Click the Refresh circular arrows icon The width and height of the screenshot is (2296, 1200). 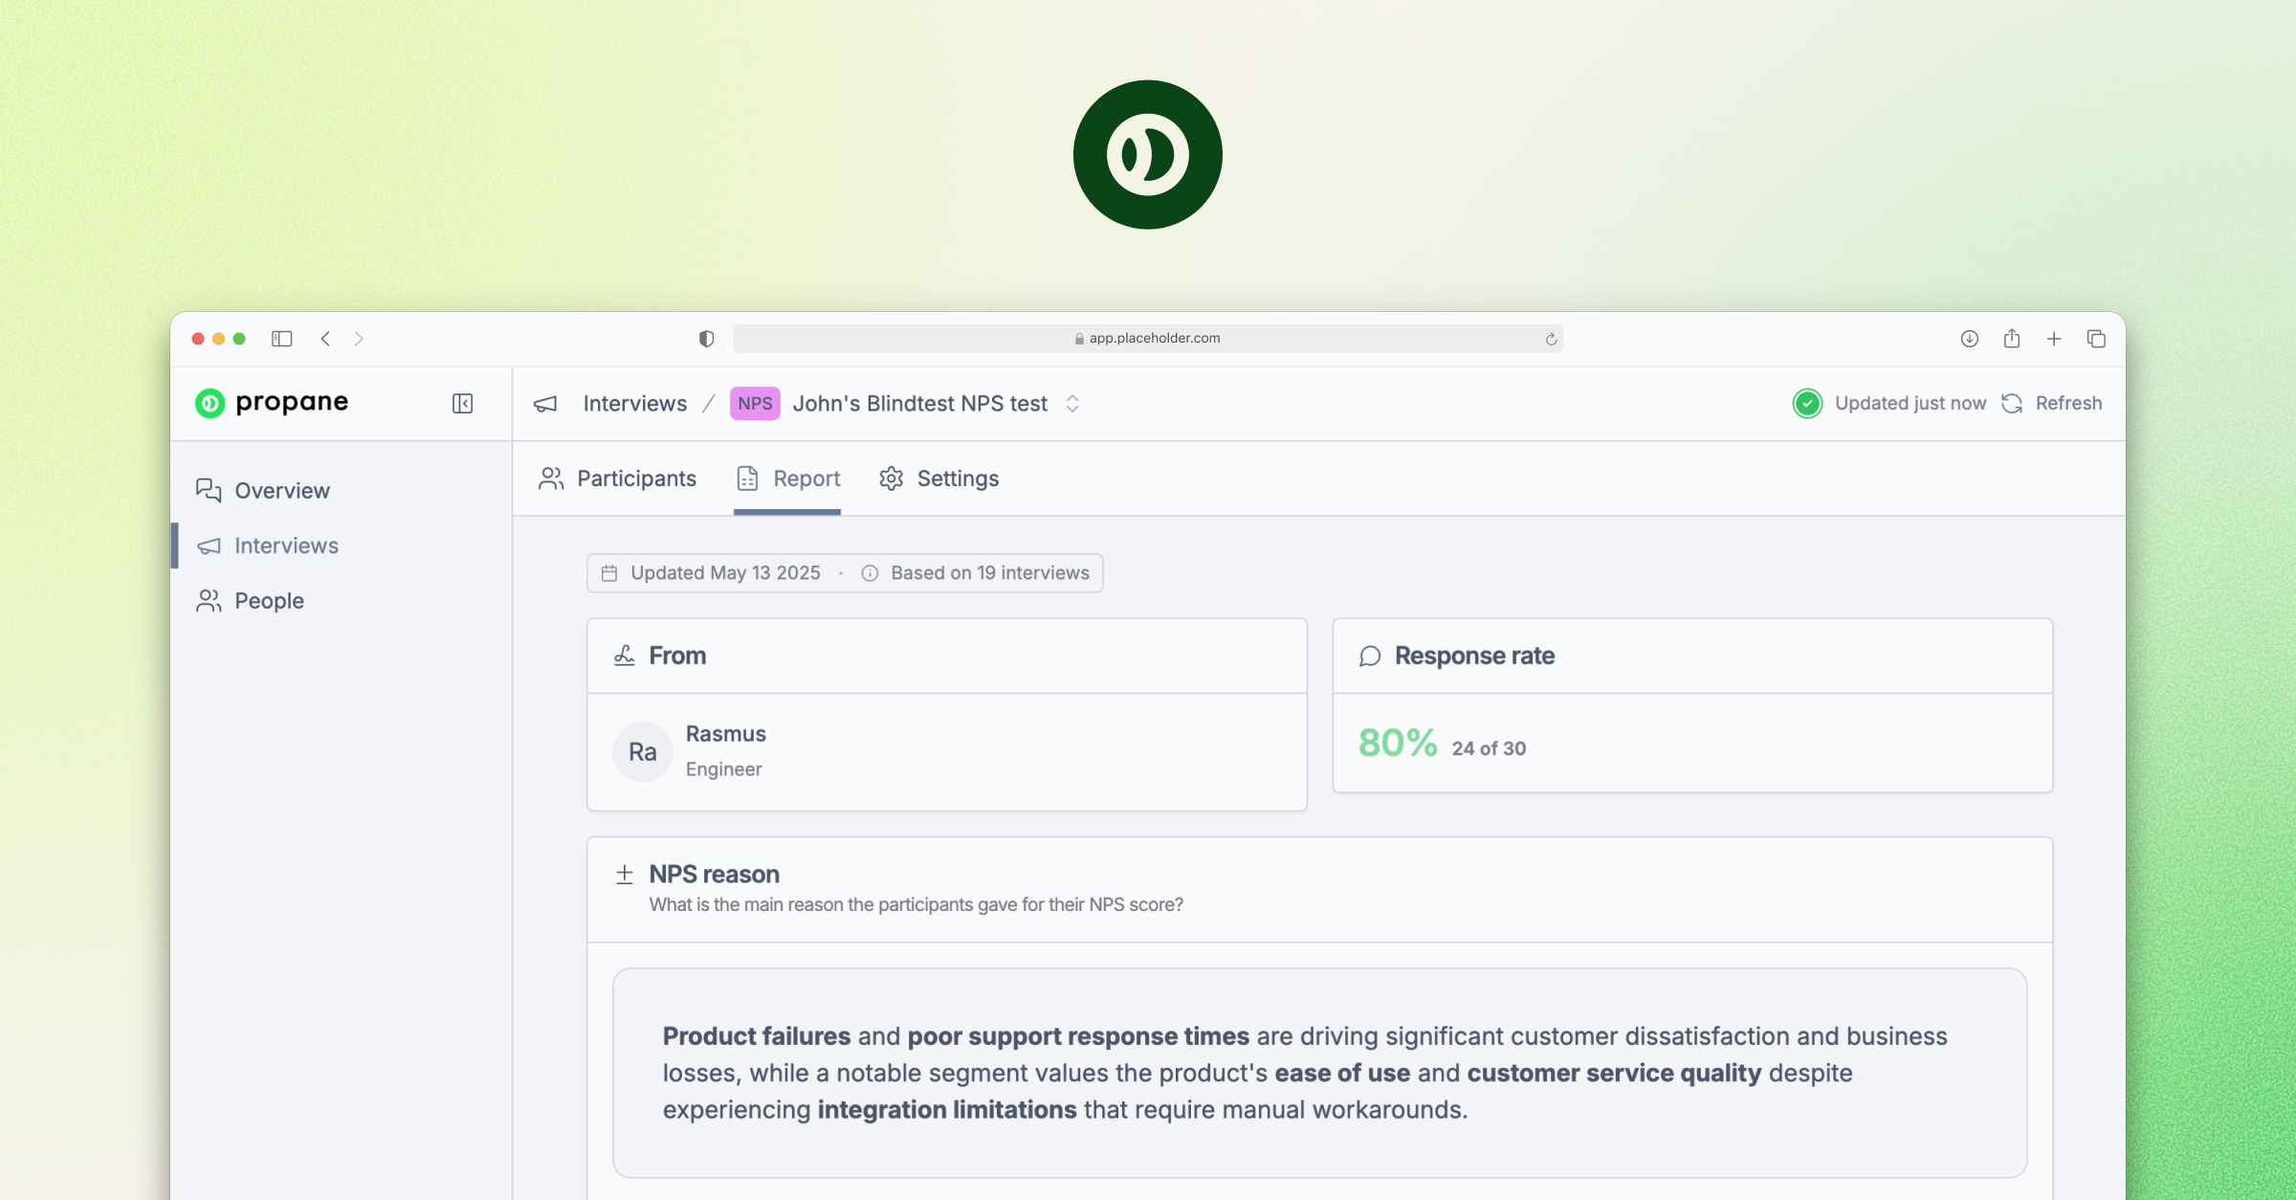coord(2012,404)
